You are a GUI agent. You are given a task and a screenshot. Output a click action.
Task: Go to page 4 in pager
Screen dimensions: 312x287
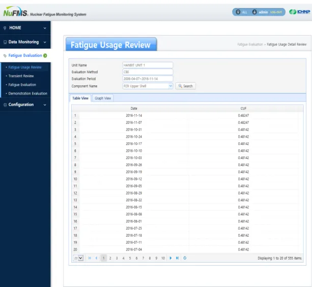pyautogui.click(x=123, y=258)
